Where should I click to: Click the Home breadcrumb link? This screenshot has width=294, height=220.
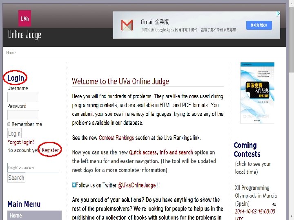click(11, 53)
